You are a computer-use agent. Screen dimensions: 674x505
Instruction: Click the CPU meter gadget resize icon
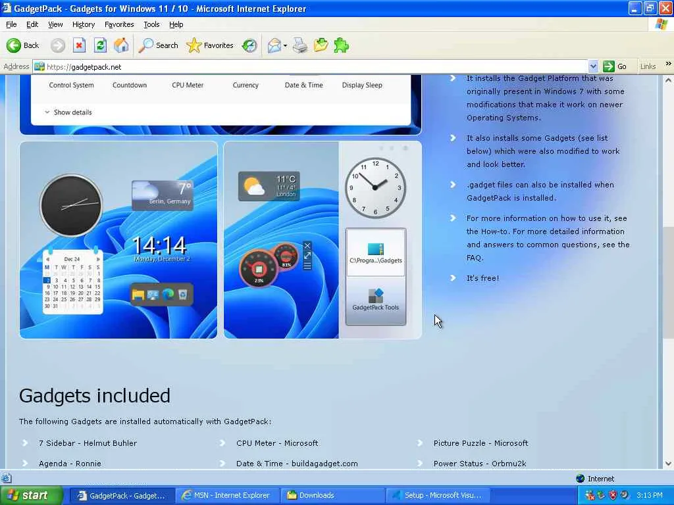click(307, 256)
